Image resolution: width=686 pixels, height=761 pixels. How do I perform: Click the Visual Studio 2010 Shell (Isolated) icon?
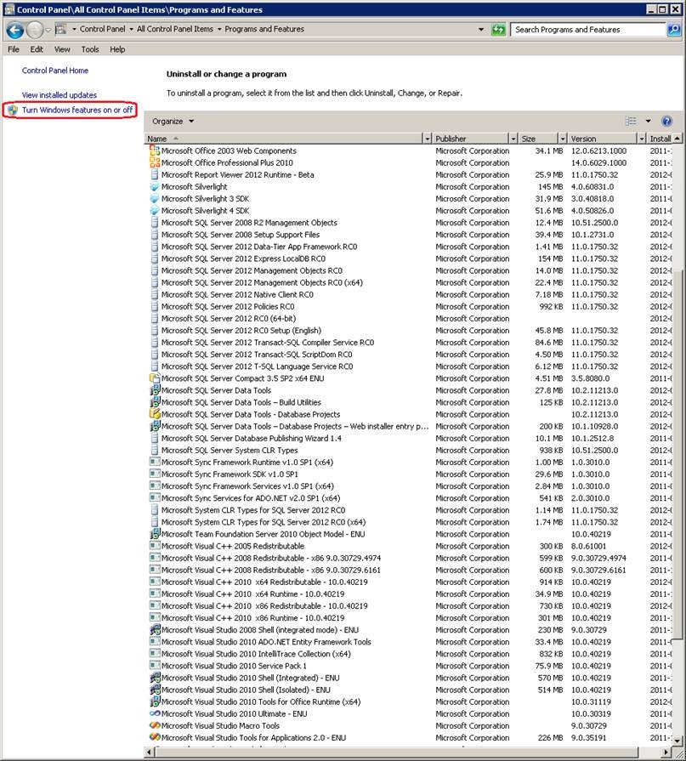154,690
